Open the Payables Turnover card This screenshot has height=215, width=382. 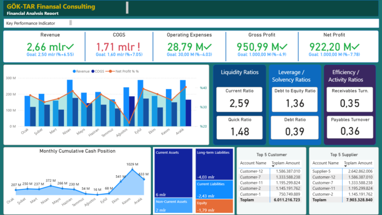coord(350,127)
